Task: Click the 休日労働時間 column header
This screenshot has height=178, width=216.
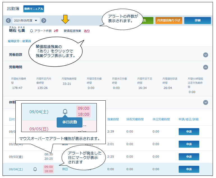Action: (161, 119)
